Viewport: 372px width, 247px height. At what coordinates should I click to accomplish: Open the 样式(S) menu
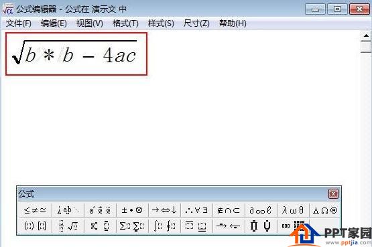[x=161, y=23]
